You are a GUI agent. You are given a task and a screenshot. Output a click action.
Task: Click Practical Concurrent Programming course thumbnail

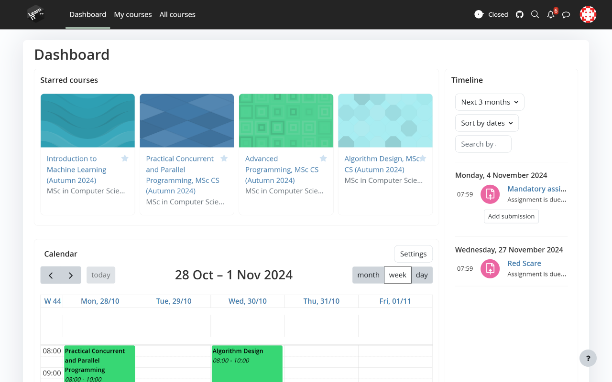(x=187, y=120)
